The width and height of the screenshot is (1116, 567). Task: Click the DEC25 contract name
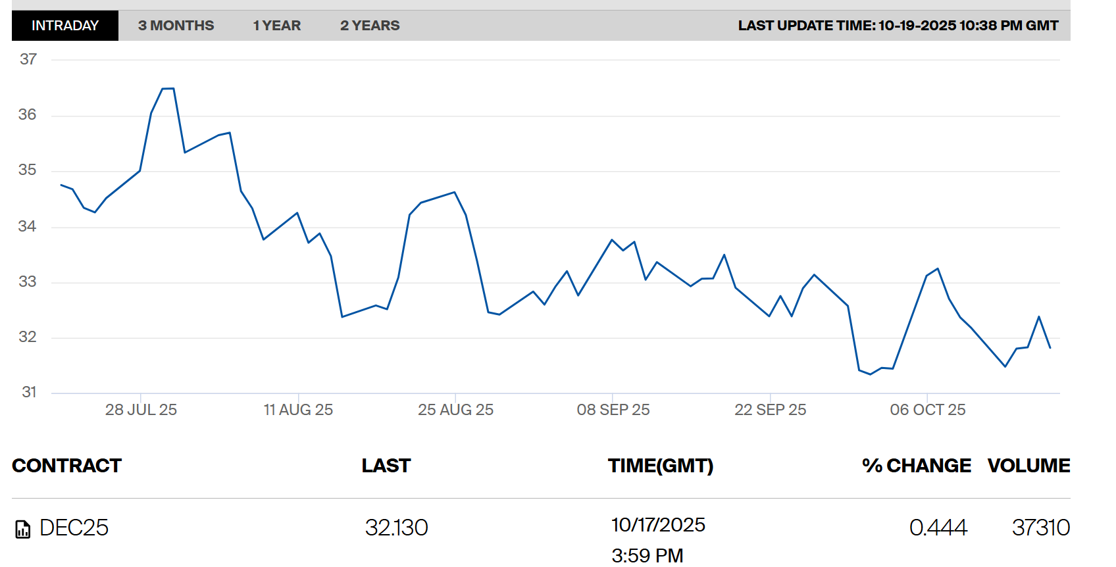pyautogui.click(x=74, y=528)
